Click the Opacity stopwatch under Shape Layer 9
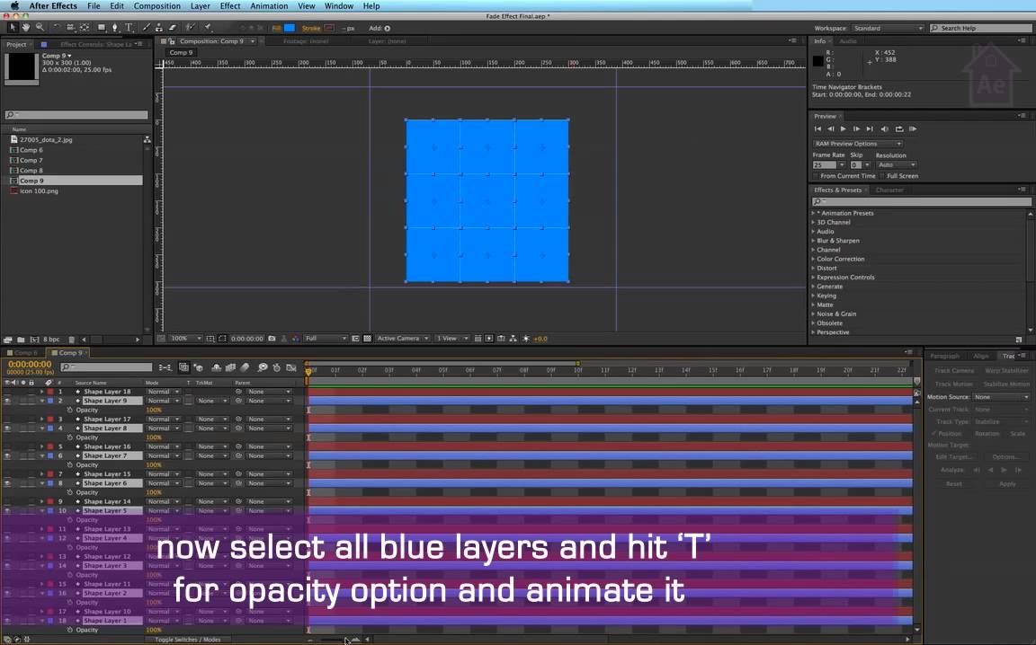This screenshot has height=645, width=1036. point(69,410)
